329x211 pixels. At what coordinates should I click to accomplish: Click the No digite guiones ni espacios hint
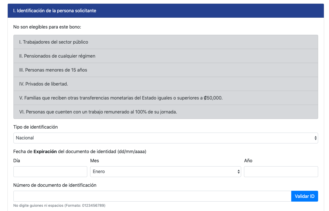(x=59, y=205)
